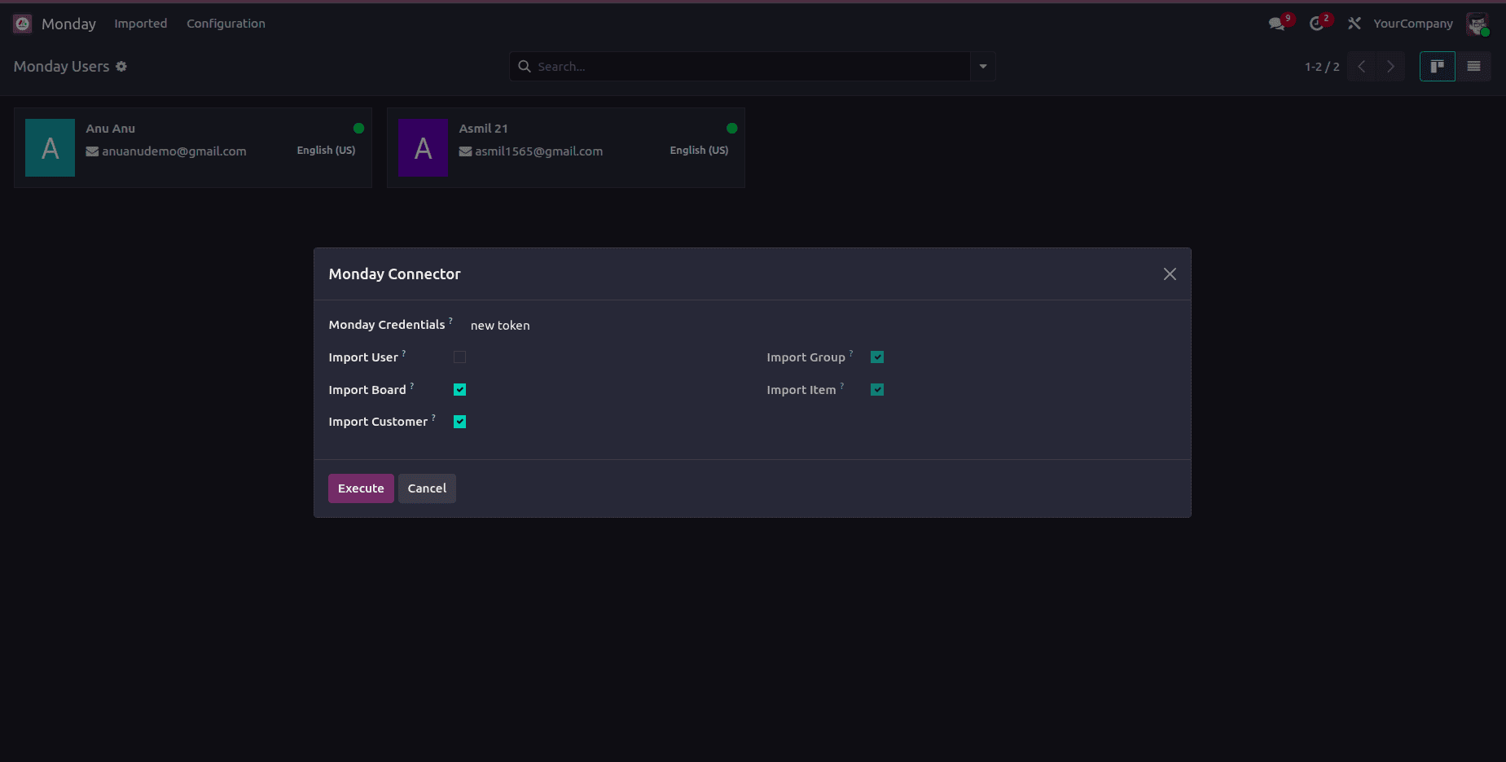Click the 1-2 / 2 pager counter
The image size is (1506, 762).
[x=1322, y=67]
